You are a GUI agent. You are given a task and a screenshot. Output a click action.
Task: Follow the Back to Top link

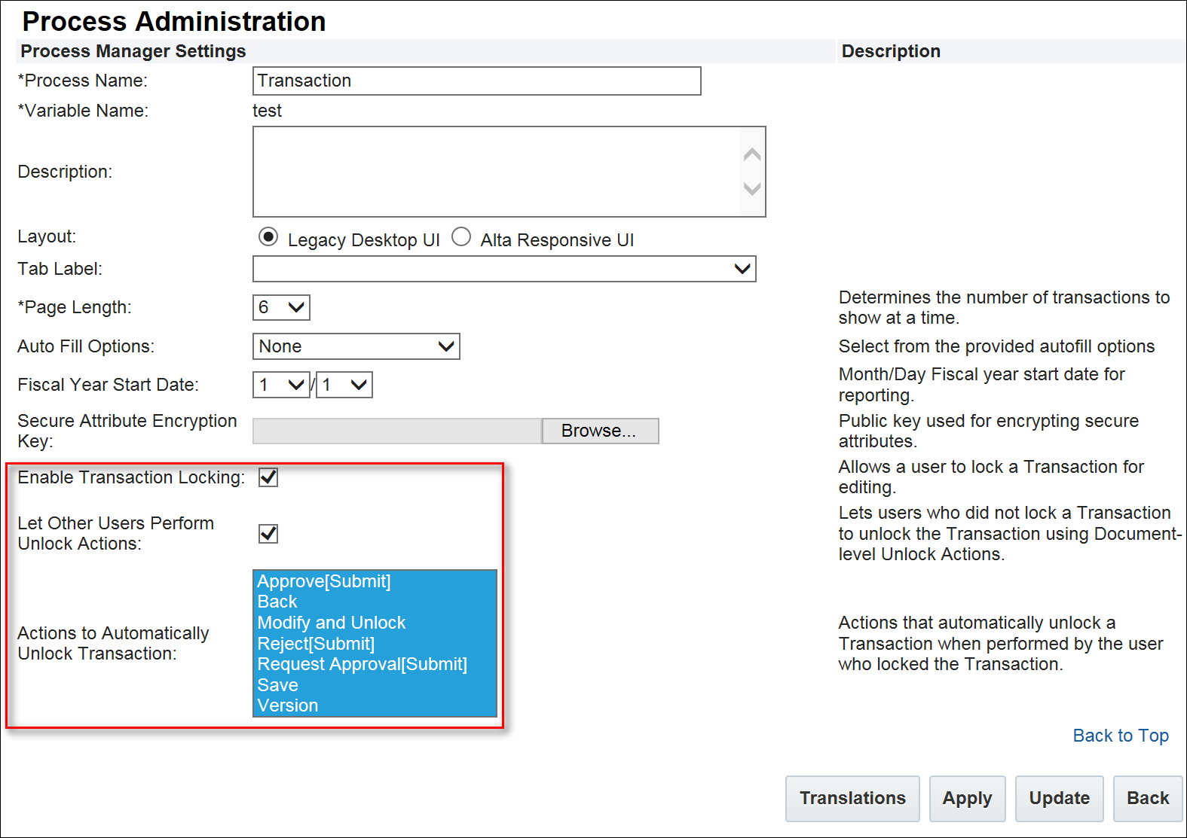click(x=1121, y=736)
